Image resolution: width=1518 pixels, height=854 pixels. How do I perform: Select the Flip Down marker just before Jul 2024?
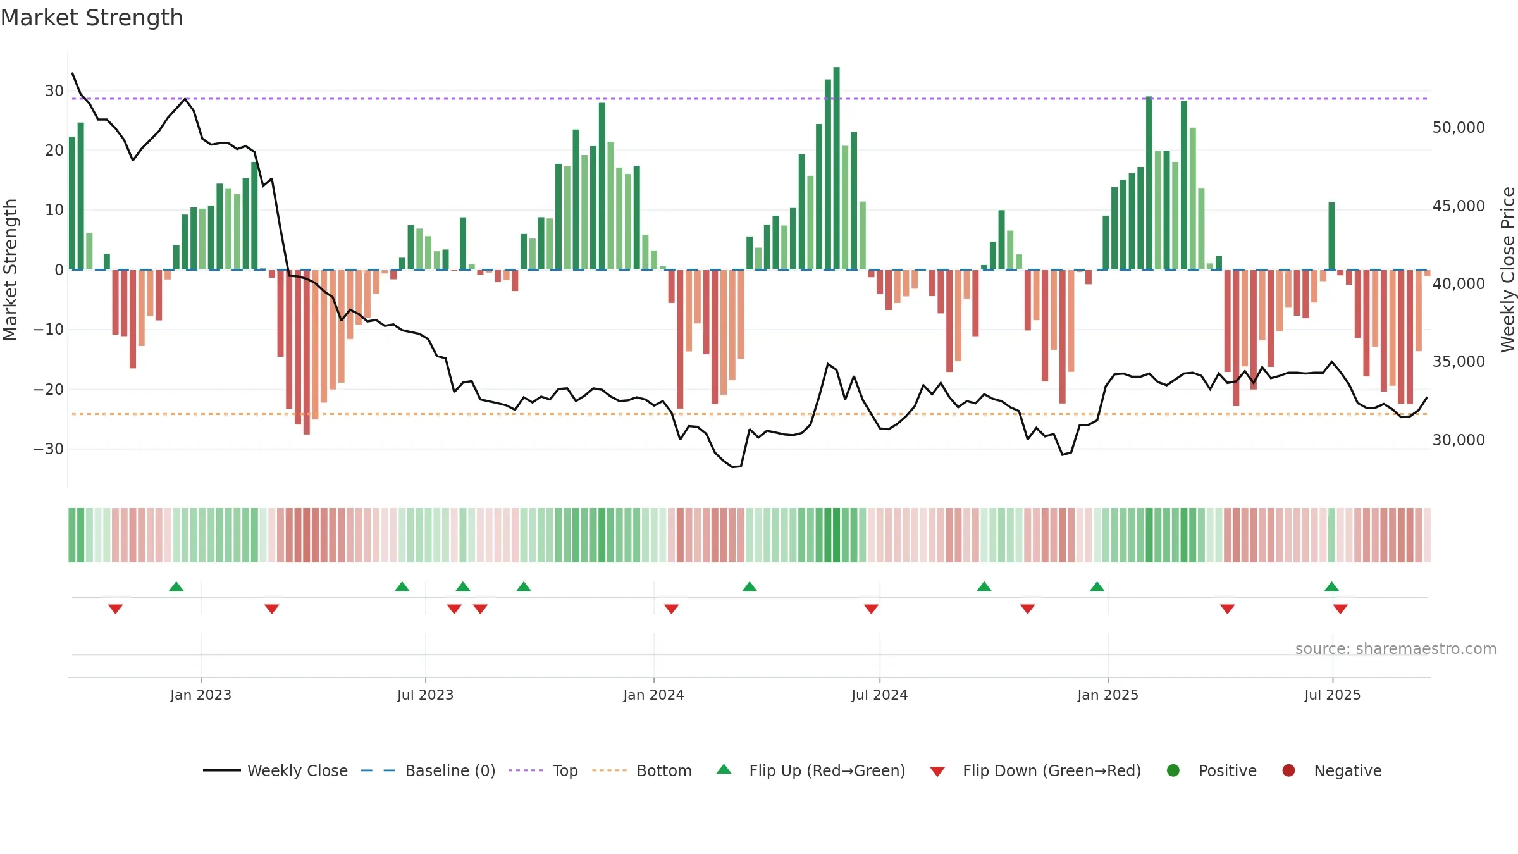[x=871, y=609]
